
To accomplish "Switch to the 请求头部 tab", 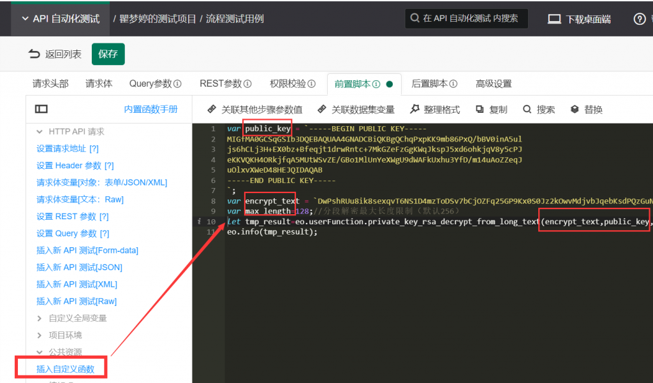I will click(x=50, y=83).
